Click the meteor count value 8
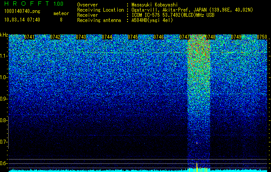The width and height of the screenshot is (271, 172). [x=61, y=20]
